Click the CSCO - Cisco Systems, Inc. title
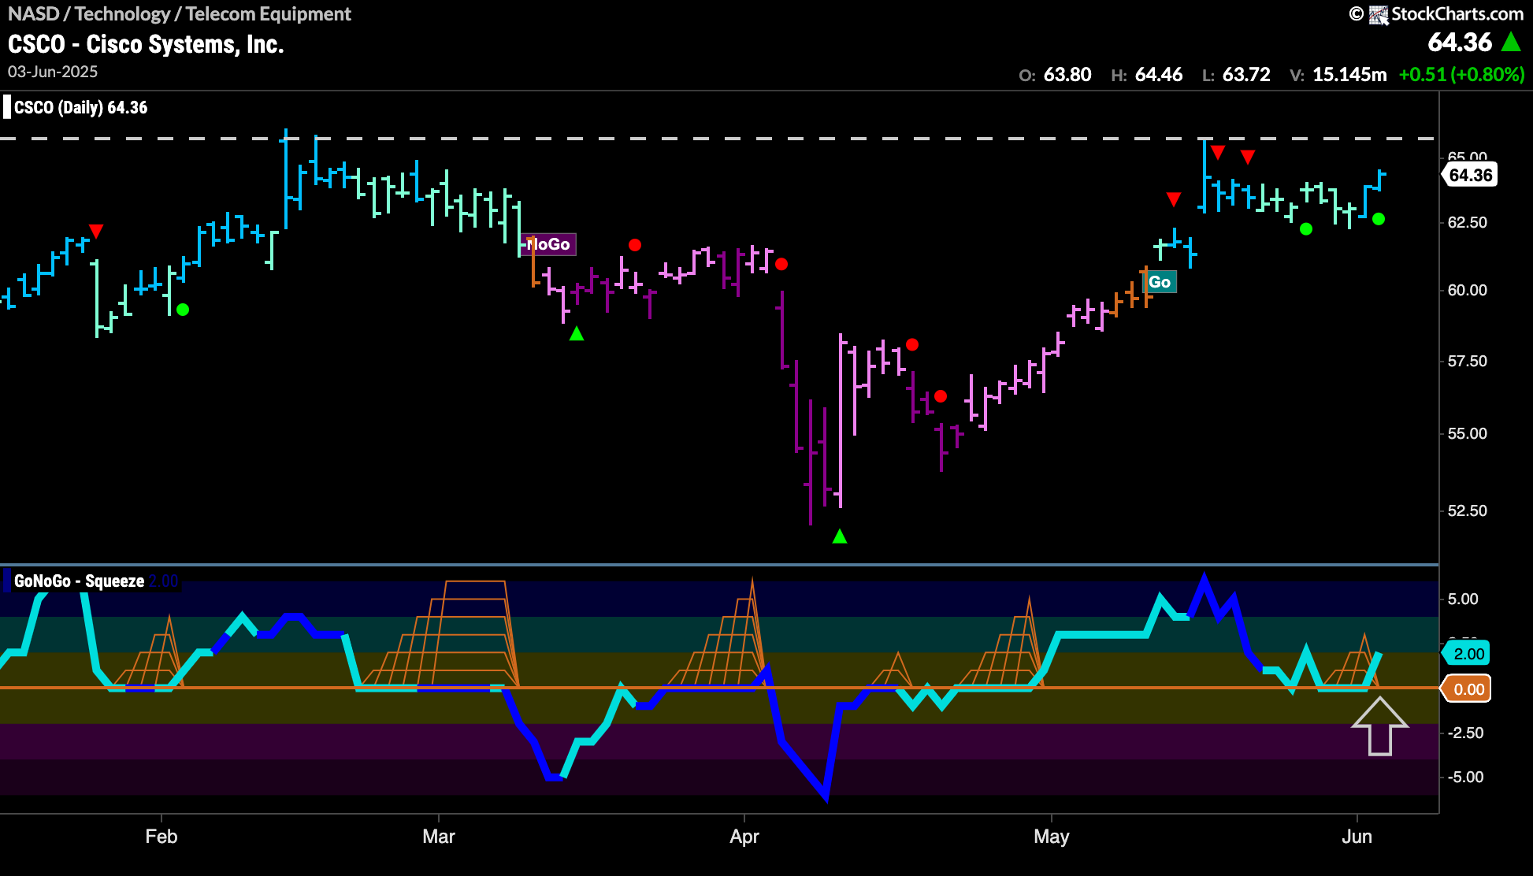Viewport: 1533px width, 876px height. [x=146, y=44]
